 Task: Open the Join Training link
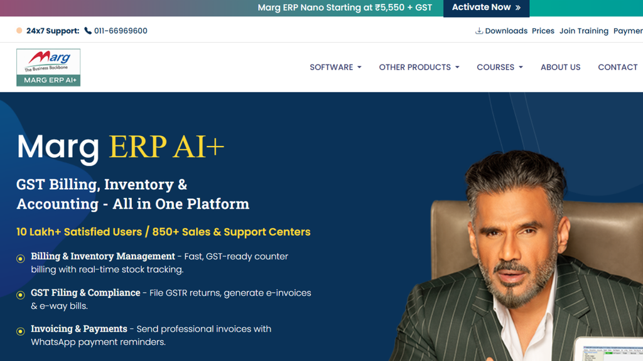click(x=583, y=31)
